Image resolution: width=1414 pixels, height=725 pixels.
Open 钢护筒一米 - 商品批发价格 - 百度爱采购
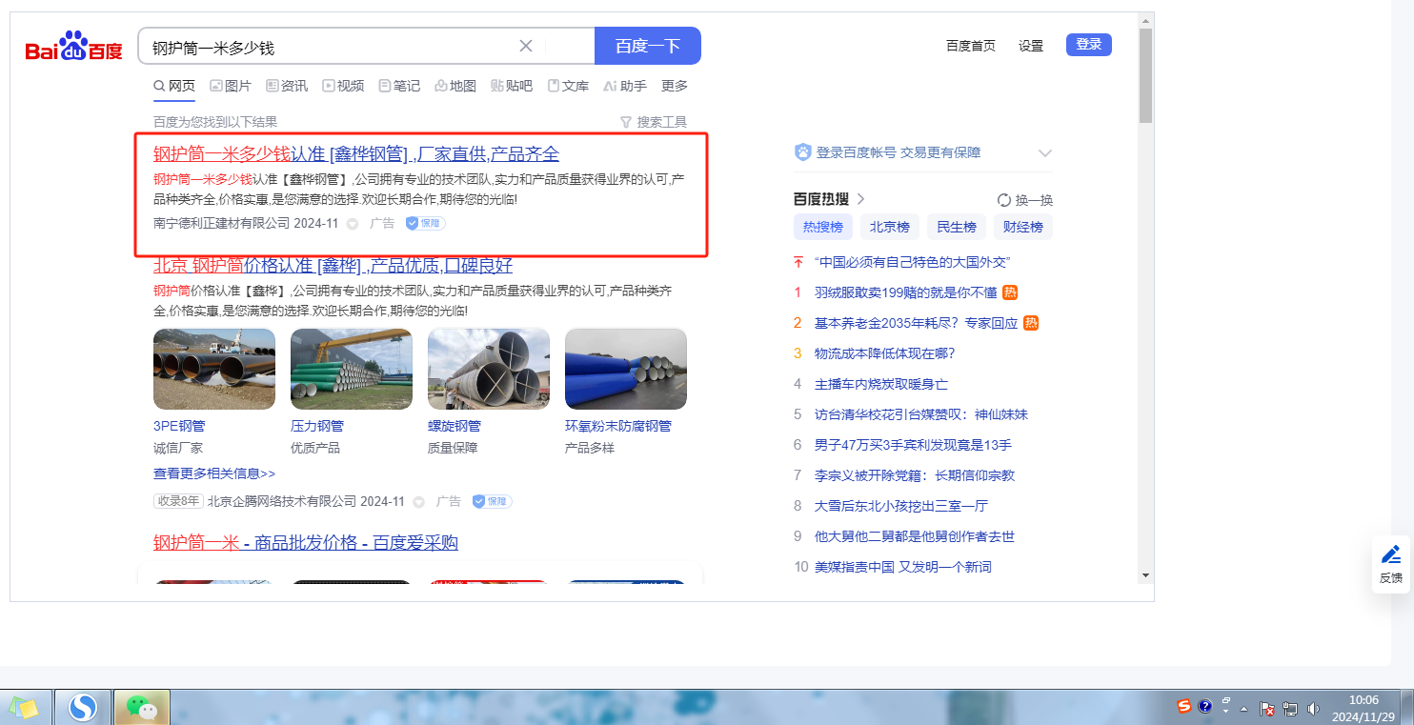pyautogui.click(x=306, y=543)
